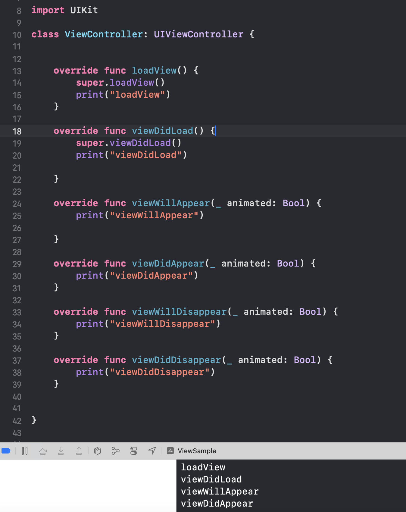Click the Simulate Location arrow icon
406x512 pixels.
152,451
